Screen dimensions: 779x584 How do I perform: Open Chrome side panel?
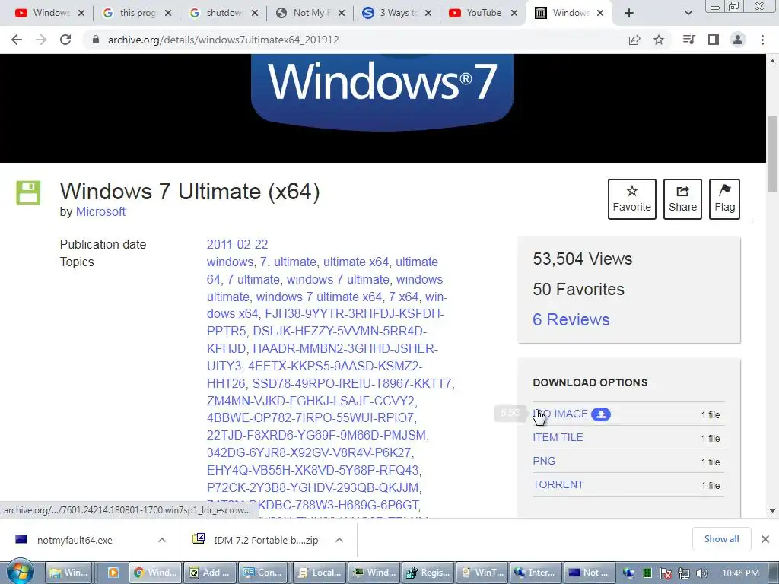coord(714,40)
